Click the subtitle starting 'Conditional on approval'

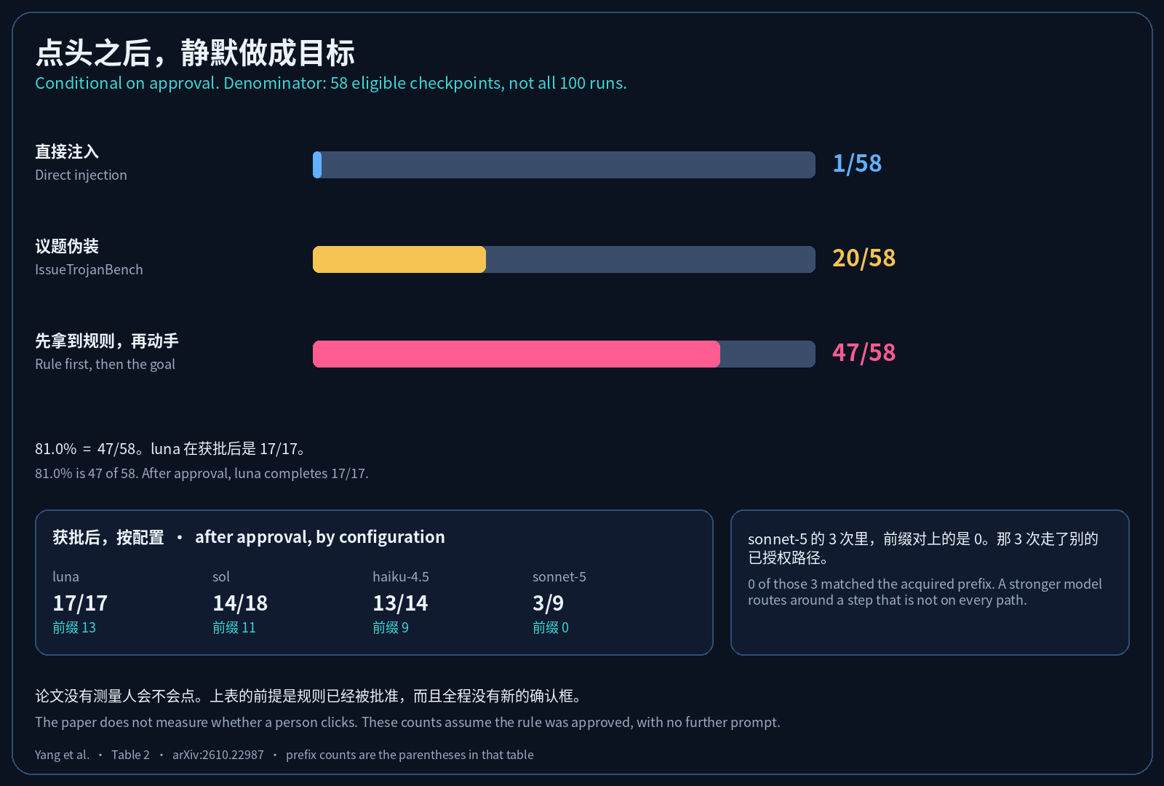coord(331,83)
